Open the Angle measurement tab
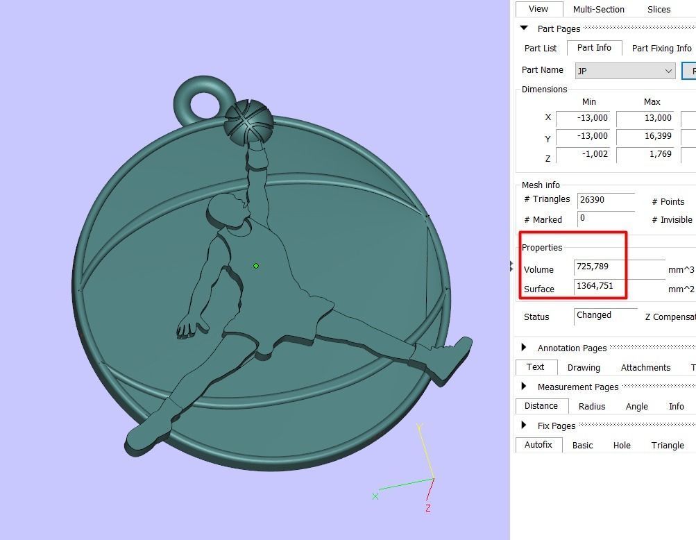 636,406
